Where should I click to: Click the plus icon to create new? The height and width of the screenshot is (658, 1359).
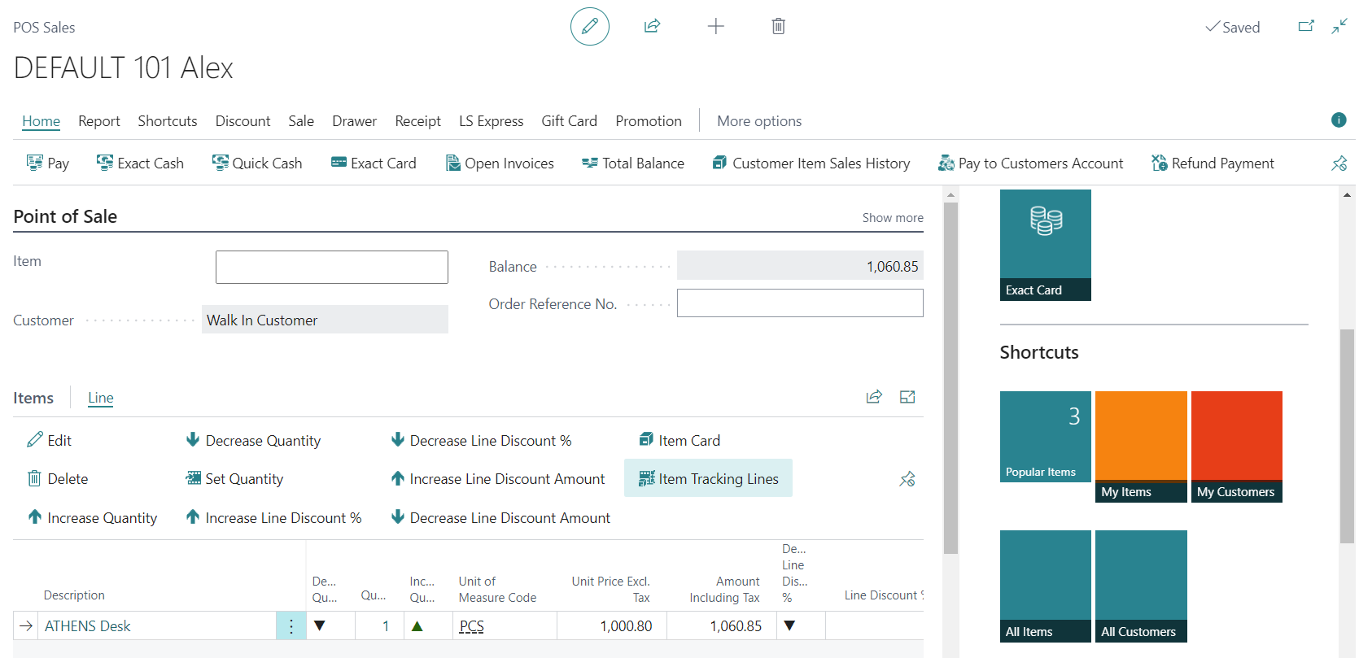pos(715,26)
